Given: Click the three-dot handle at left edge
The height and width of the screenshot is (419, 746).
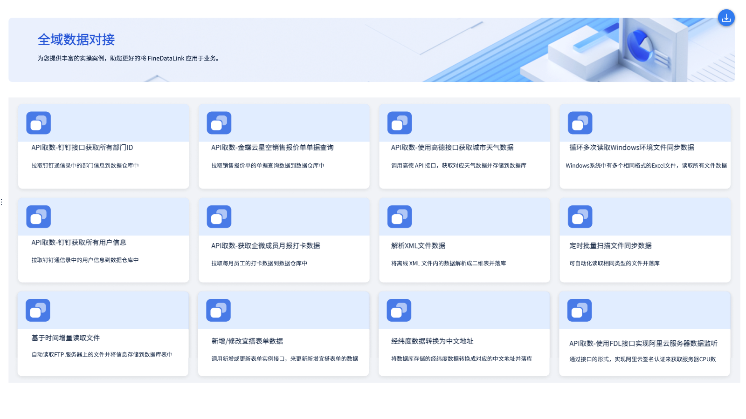Looking at the screenshot, I should [2, 202].
